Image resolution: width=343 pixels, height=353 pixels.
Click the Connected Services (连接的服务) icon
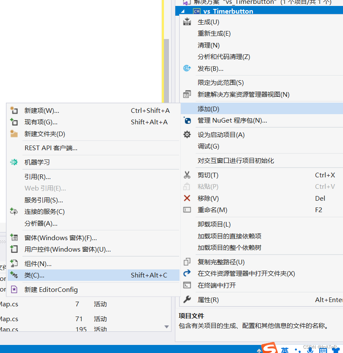tap(14, 211)
